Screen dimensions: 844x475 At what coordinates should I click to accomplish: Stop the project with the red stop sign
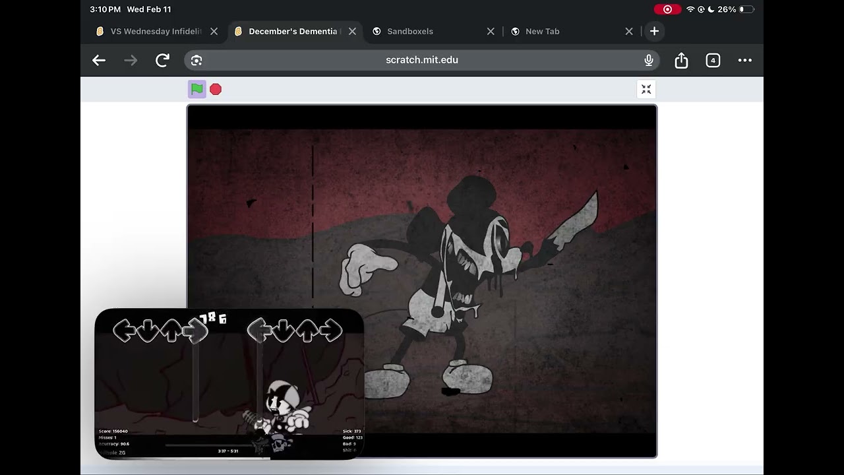(x=216, y=89)
